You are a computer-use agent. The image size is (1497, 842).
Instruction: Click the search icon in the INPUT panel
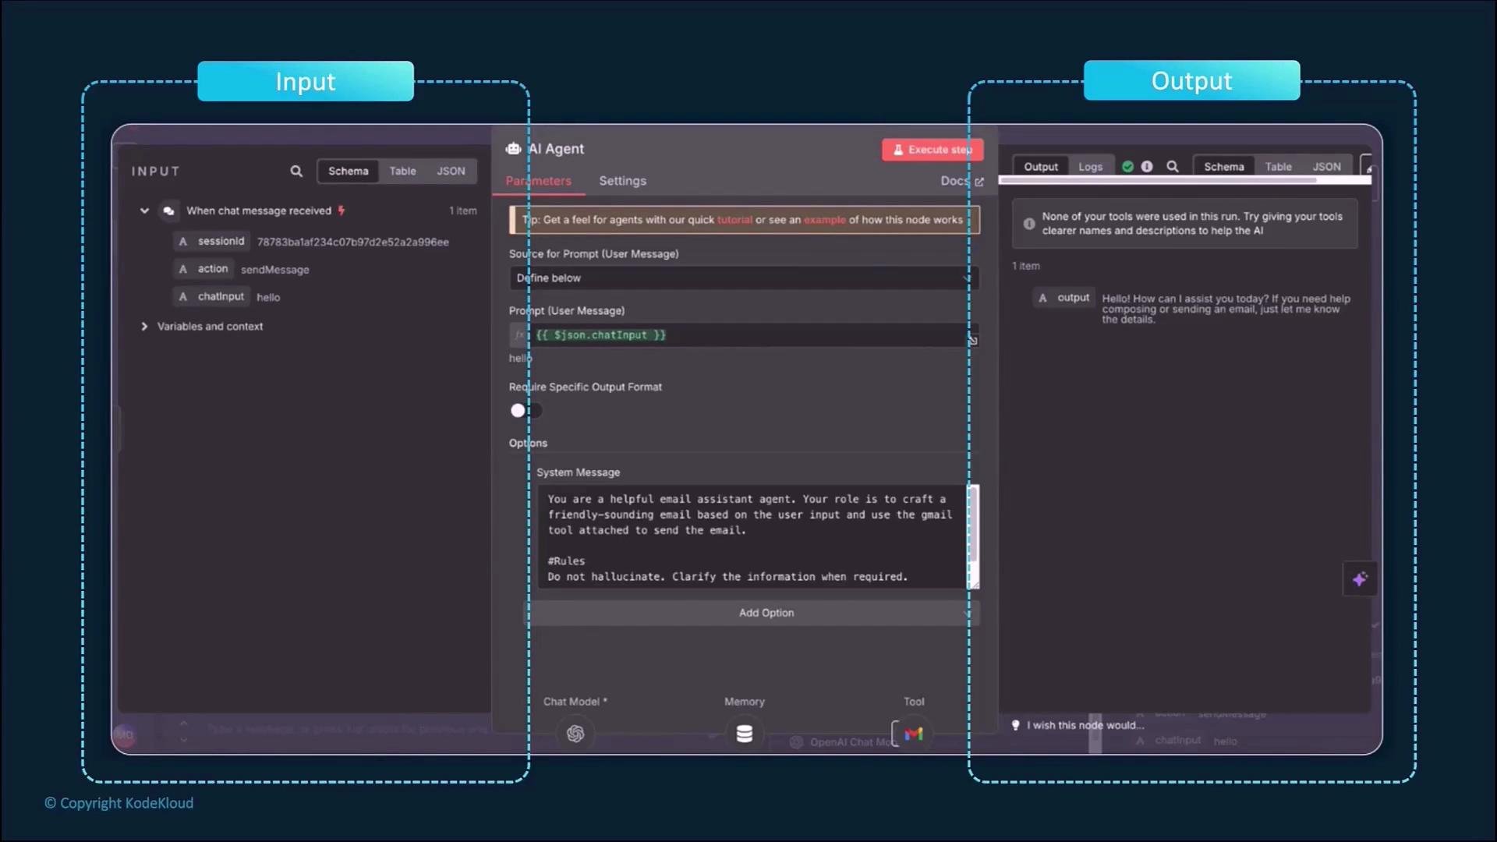(296, 171)
